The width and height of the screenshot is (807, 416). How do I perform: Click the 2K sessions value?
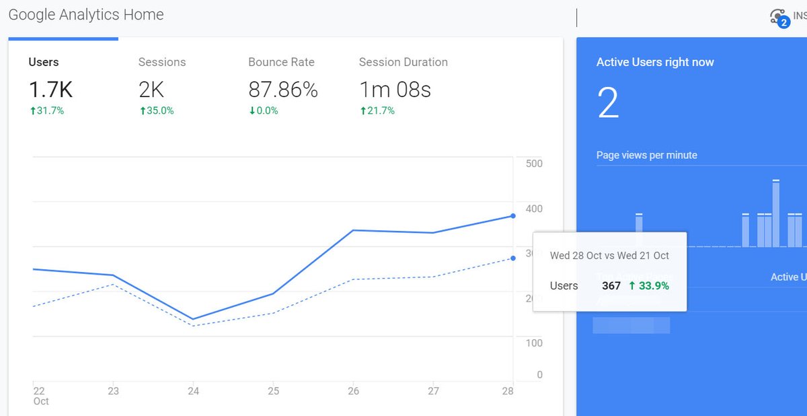pos(151,89)
